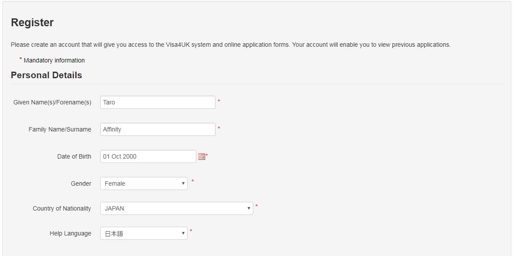Click the "Personal Details" section heading

pos(46,75)
